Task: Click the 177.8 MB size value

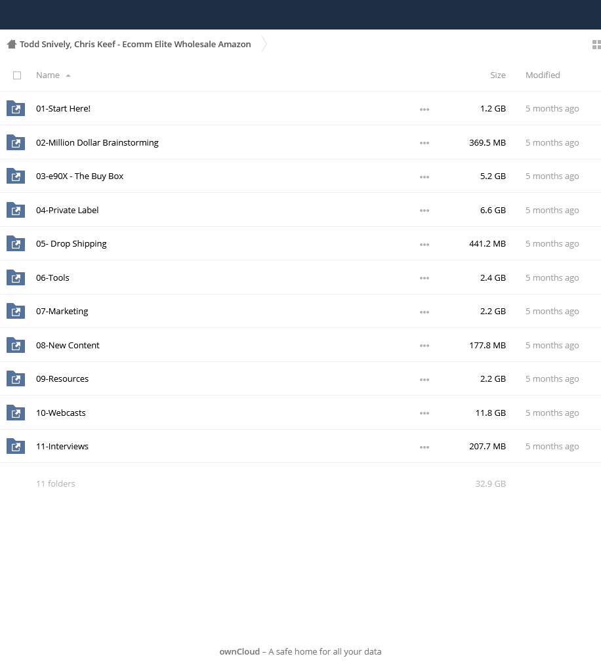Action: tap(487, 346)
